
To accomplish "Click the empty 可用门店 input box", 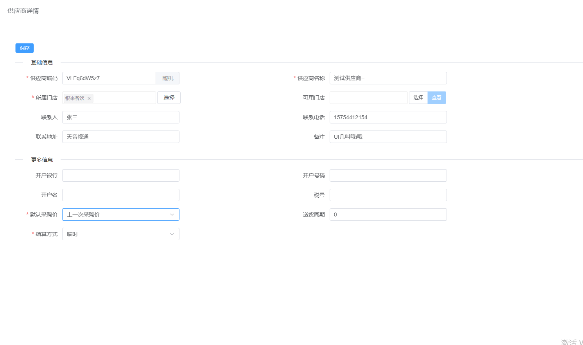I will (x=368, y=98).
